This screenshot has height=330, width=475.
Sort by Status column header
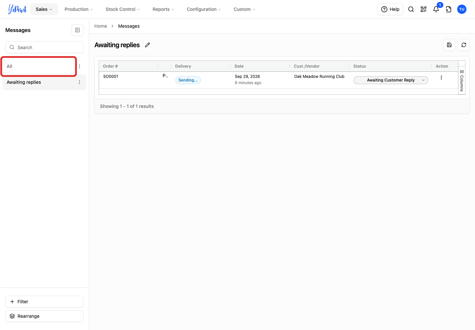[360, 66]
